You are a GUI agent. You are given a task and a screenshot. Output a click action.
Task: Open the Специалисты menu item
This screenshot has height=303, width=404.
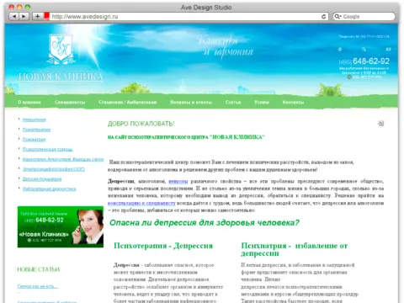click(70, 103)
